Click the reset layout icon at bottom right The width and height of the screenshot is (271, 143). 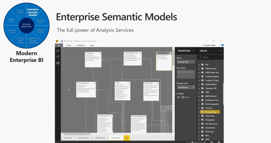pyautogui.click(x=211, y=142)
